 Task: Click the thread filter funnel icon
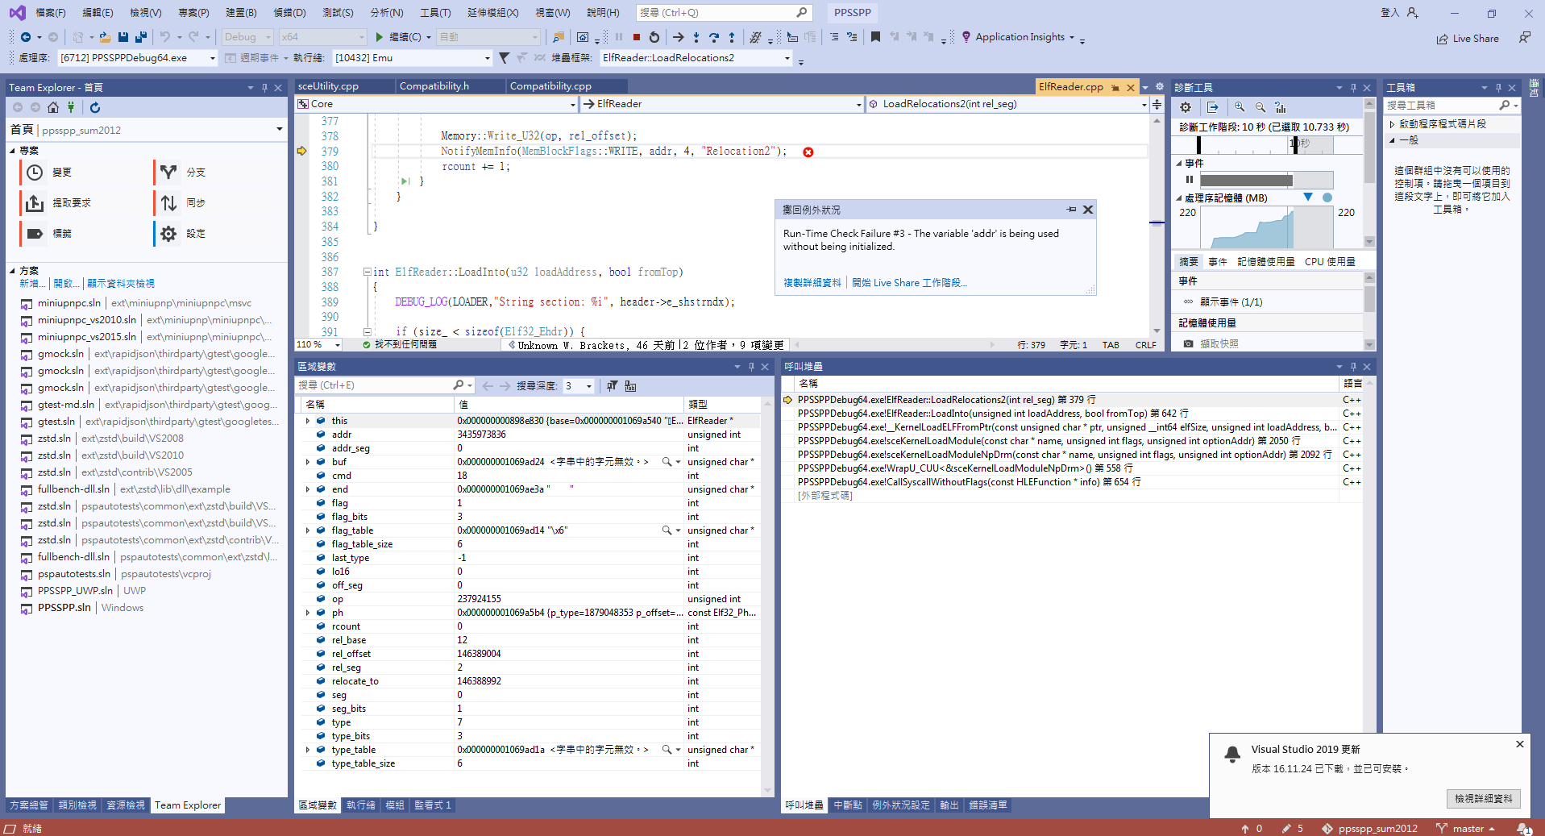pyautogui.click(x=504, y=58)
